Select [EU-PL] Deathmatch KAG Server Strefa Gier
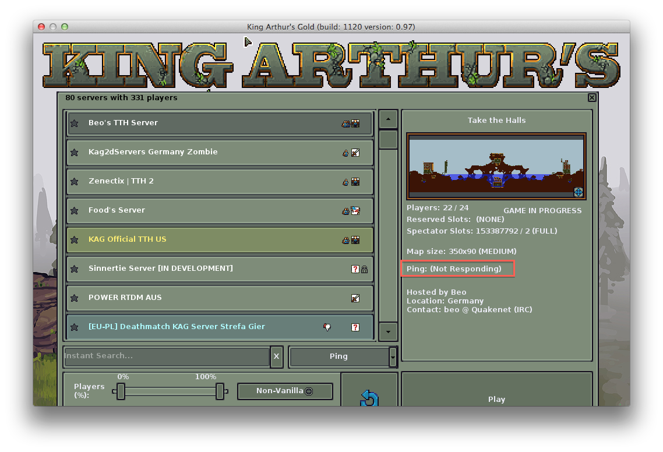 pos(220,327)
